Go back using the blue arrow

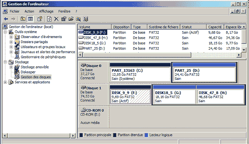click(6, 19)
